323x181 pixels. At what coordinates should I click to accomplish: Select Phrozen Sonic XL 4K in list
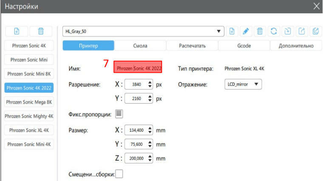[29, 130]
